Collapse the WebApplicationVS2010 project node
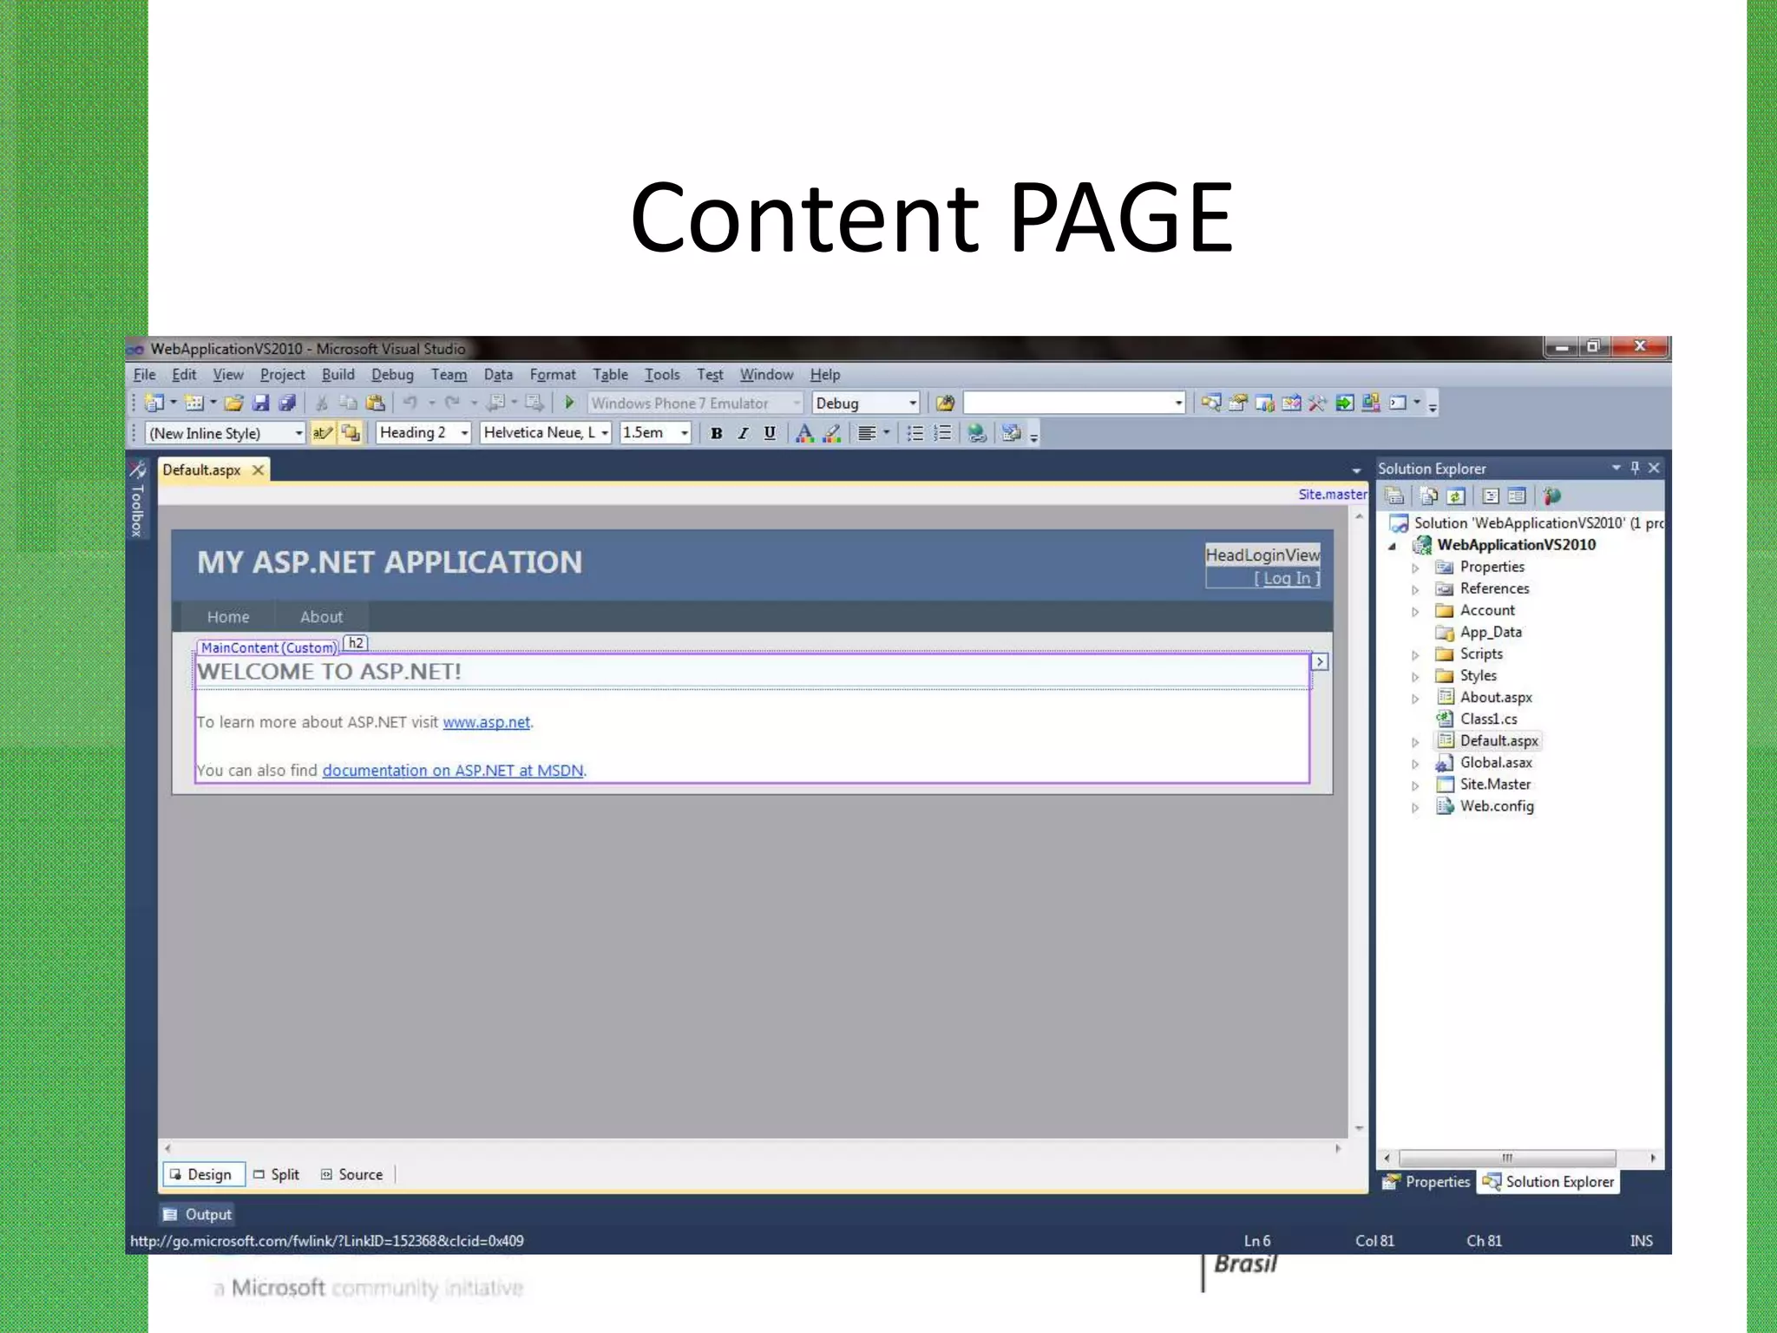This screenshot has width=1777, height=1333. (1393, 546)
